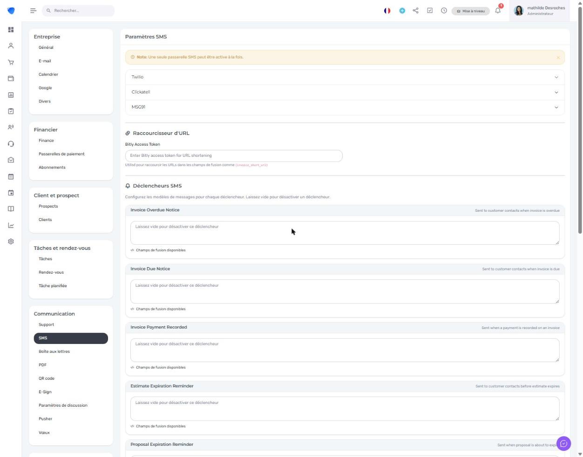The width and height of the screenshot is (583, 457).
Task: Open the settings gear icon in sidebar
Action: (11, 242)
